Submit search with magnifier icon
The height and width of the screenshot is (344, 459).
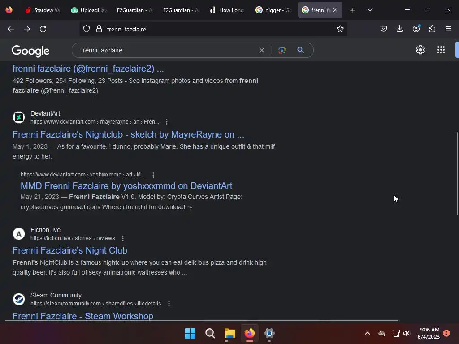pyautogui.click(x=300, y=50)
